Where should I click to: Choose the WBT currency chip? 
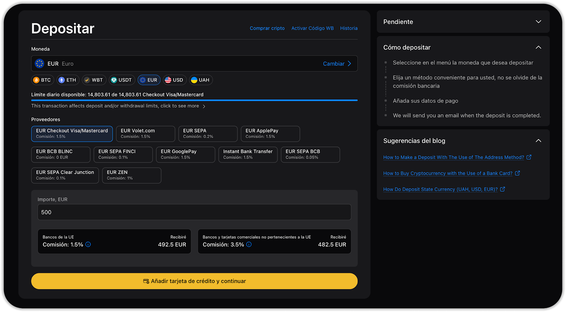click(x=94, y=80)
